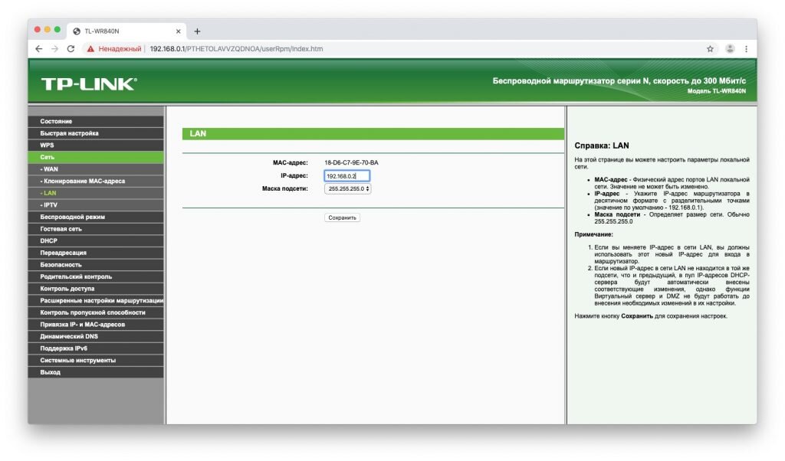Click the Справка: LAN help heading

601,145
